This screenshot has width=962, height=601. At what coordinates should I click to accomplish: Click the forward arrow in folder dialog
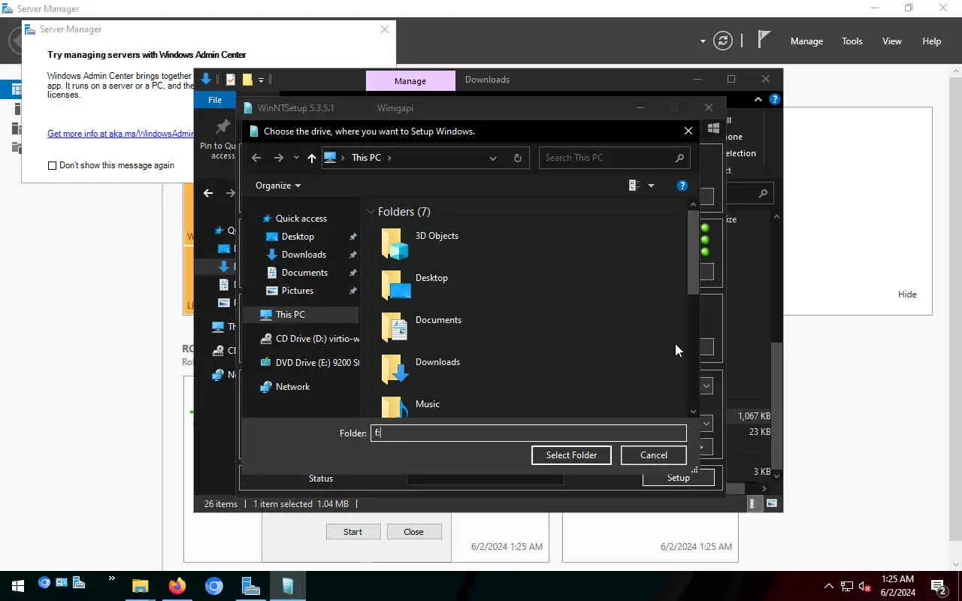tap(279, 158)
